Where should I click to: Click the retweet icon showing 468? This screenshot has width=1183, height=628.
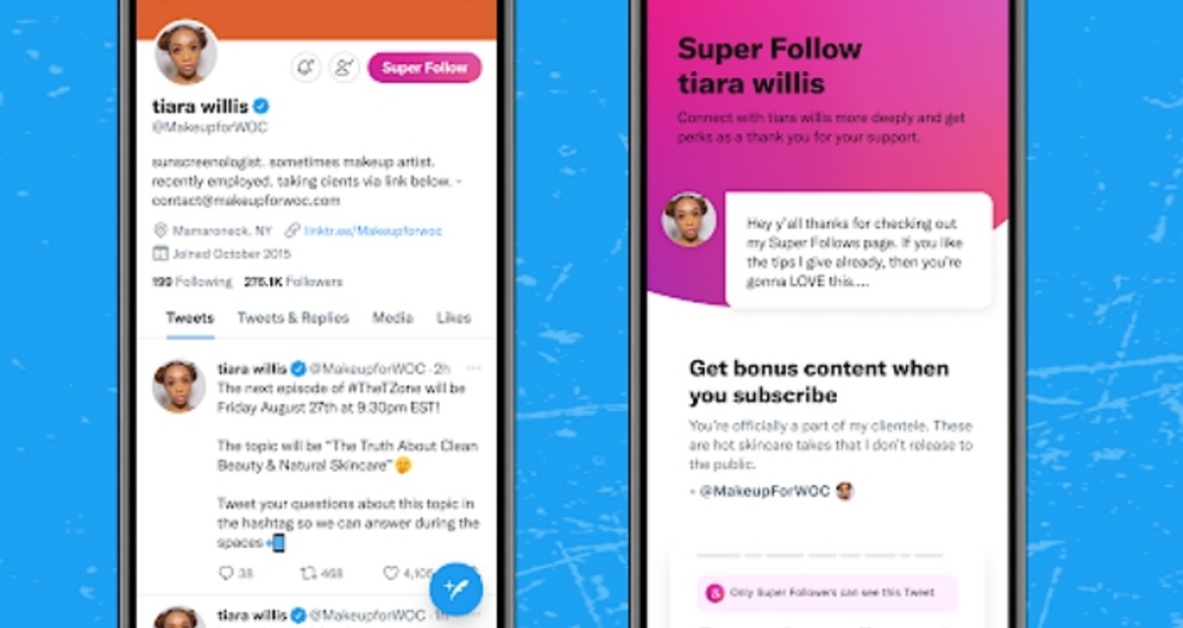click(x=307, y=572)
